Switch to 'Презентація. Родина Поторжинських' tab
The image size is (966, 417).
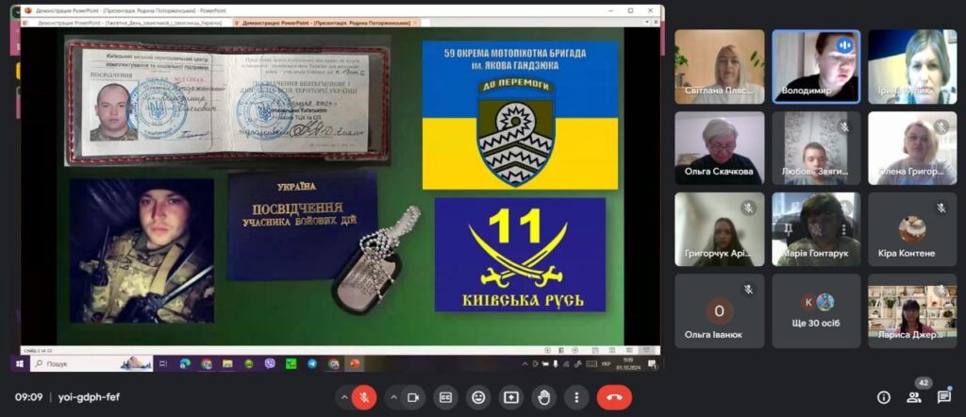pyautogui.click(x=325, y=23)
